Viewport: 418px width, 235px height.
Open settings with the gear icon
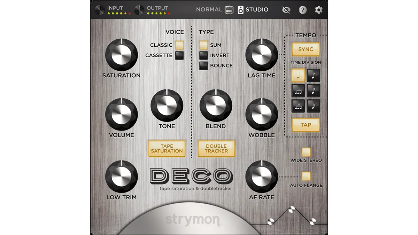(319, 10)
